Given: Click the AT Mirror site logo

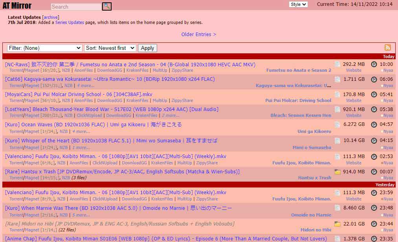Looking at the screenshot, I should [17, 6].
